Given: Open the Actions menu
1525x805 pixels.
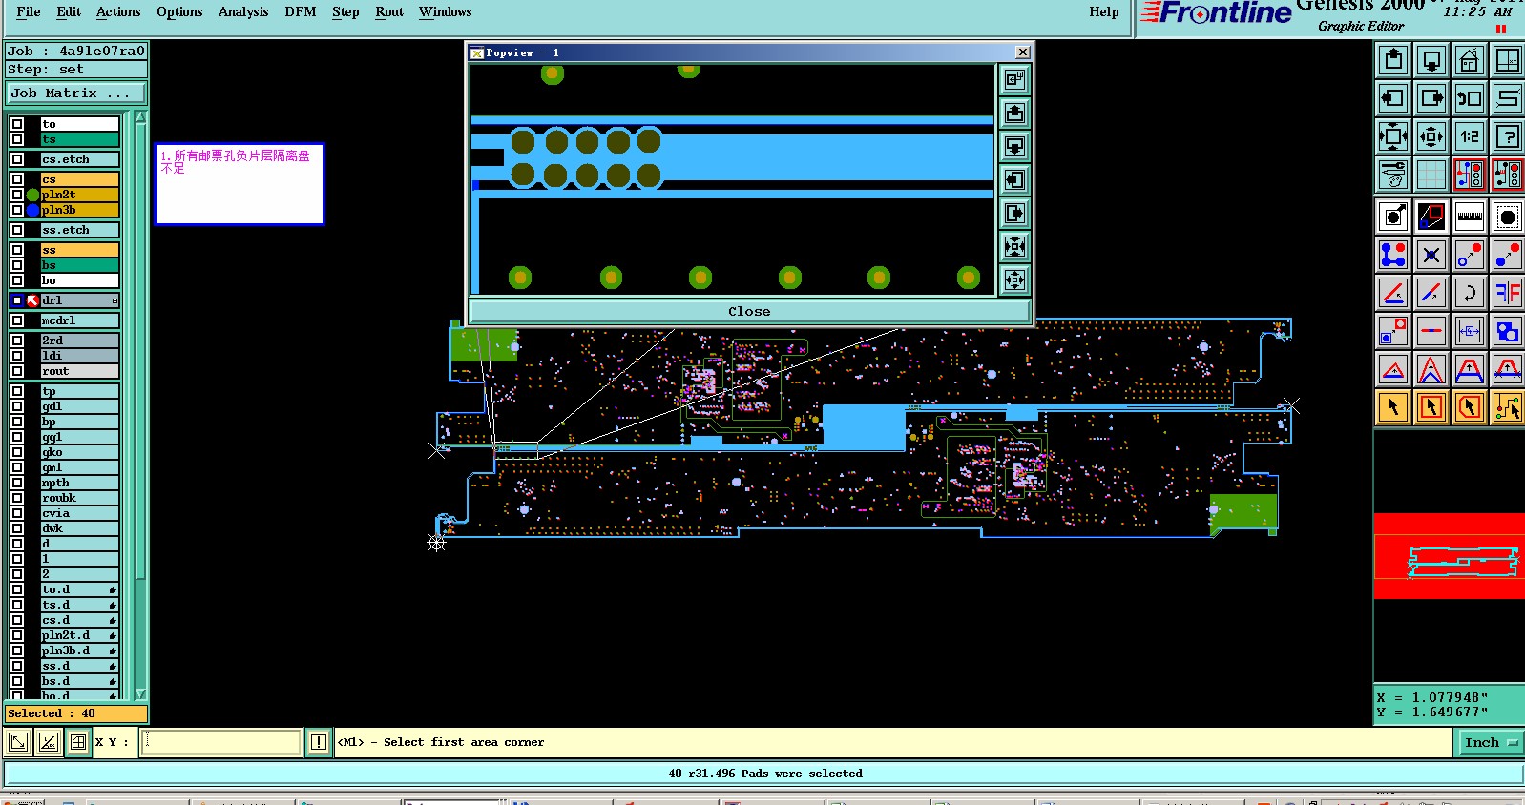Looking at the screenshot, I should tap(118, 11).
